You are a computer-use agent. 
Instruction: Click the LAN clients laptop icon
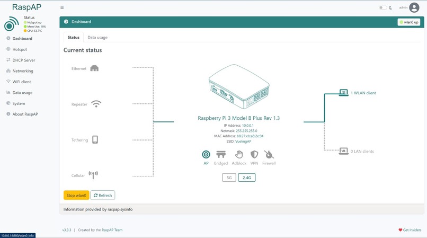tap(344, 151)
